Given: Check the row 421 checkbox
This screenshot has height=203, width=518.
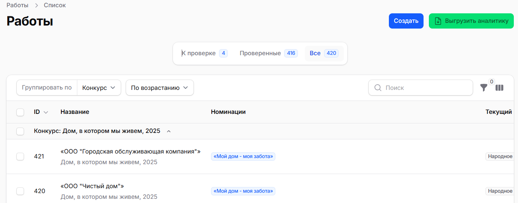Looking at the screenshot, I should [20, 157].
